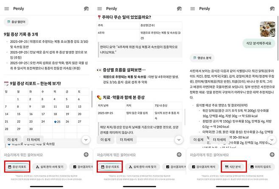The height and width of the screenshot is (189, 279).
Task: Tap 식단 분석해주세요 message bubble
Action: pos(259,43)
